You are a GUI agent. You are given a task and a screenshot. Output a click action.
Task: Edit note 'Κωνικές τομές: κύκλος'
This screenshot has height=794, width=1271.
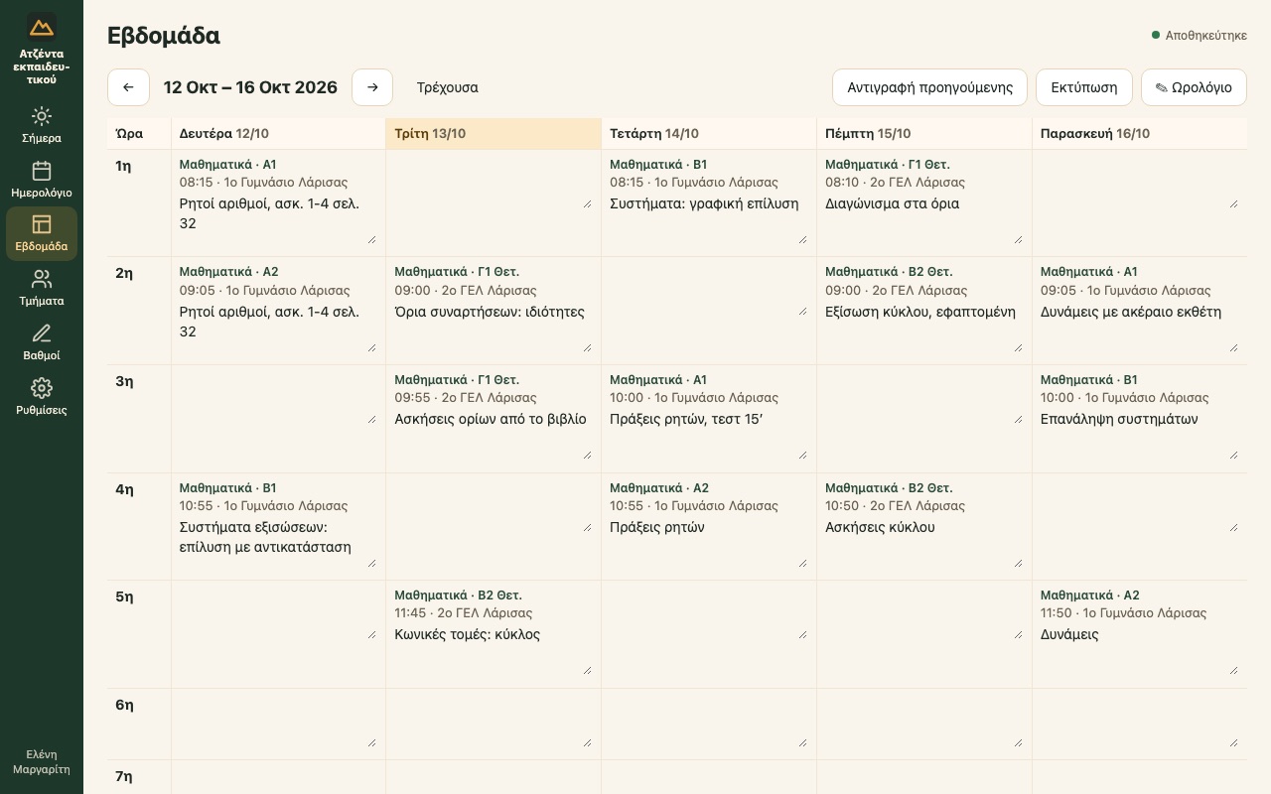coord(493,650)
